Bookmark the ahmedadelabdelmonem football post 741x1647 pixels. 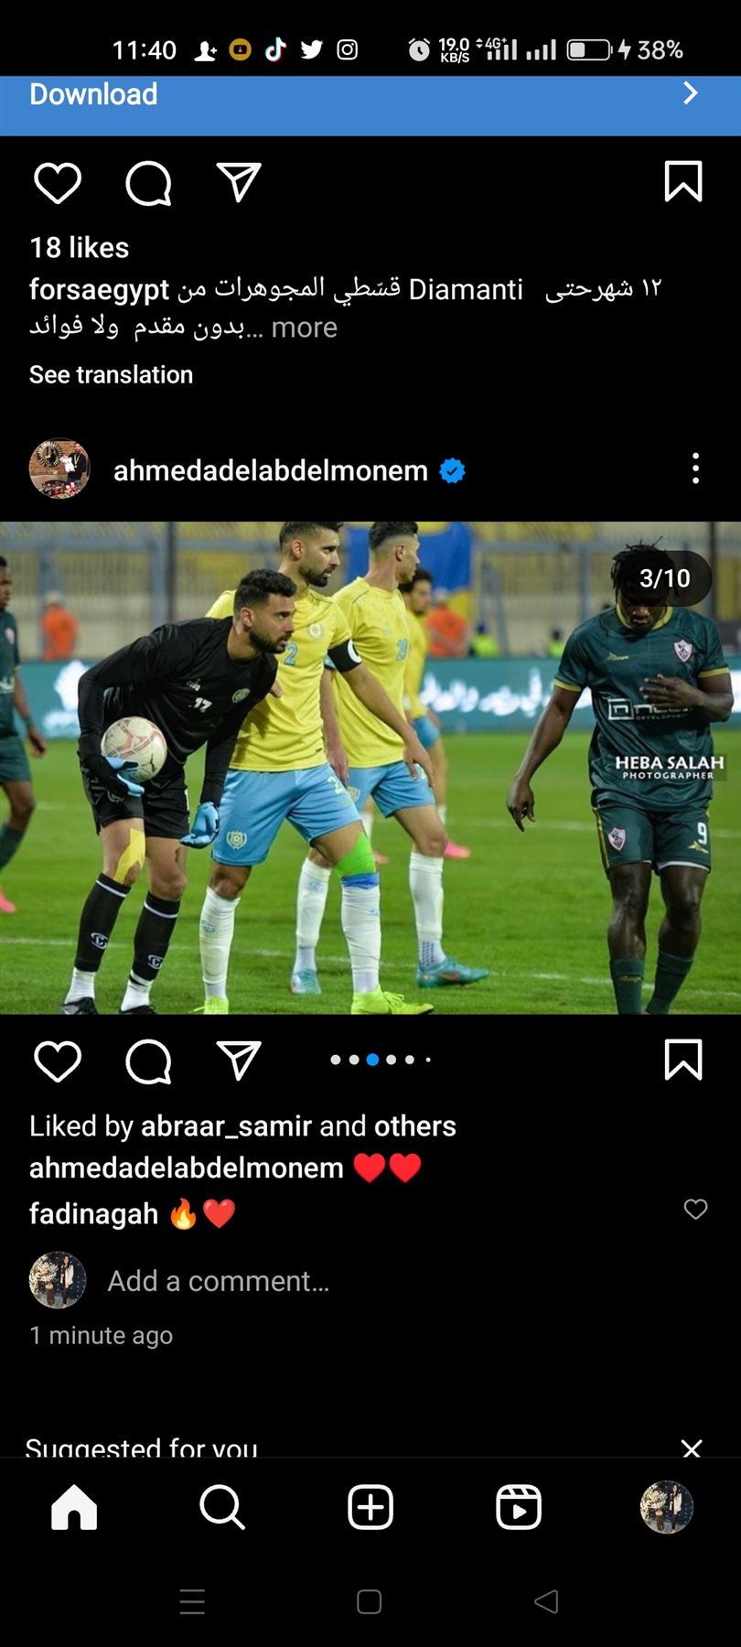coord(682,1060)
